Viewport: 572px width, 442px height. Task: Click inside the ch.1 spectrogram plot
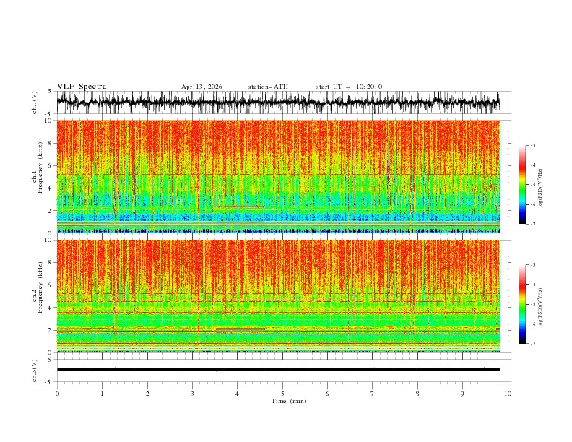[x=278, y=176]
